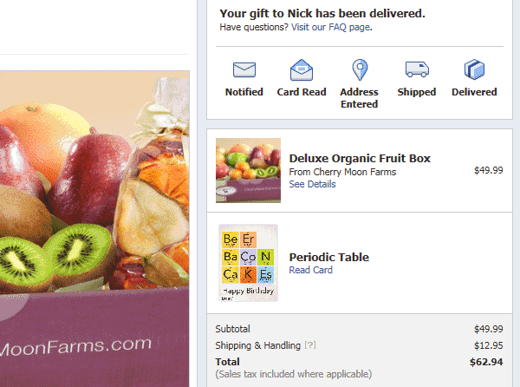Click the Address Entered map pin icon

[360, 69]
